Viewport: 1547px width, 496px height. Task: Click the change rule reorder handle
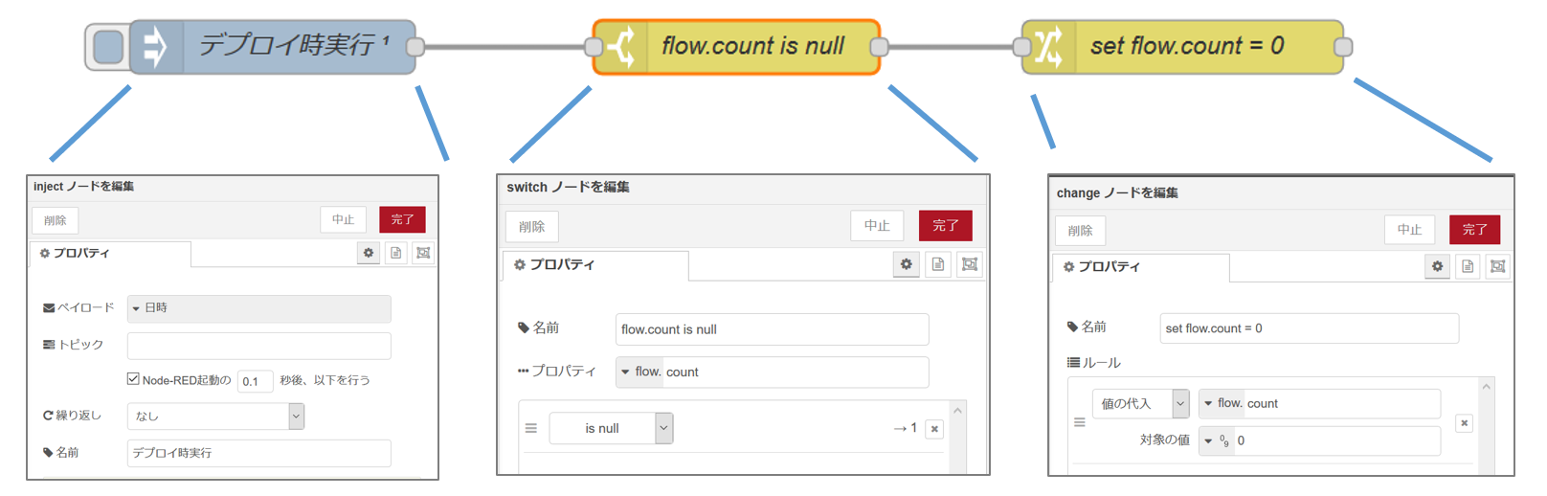1080,422
